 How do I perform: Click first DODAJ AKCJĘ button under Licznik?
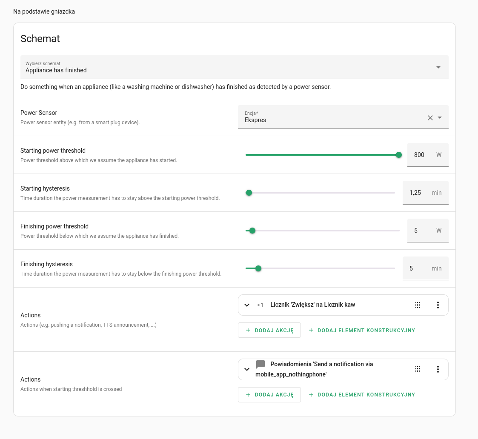[269, 330]
